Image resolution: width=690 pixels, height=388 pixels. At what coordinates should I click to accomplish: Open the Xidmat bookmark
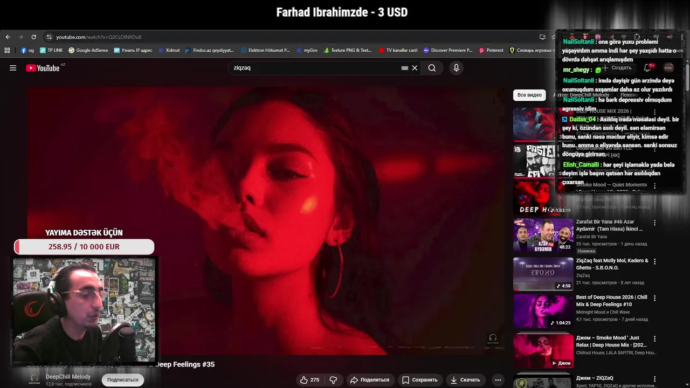[x=169, y=50]
